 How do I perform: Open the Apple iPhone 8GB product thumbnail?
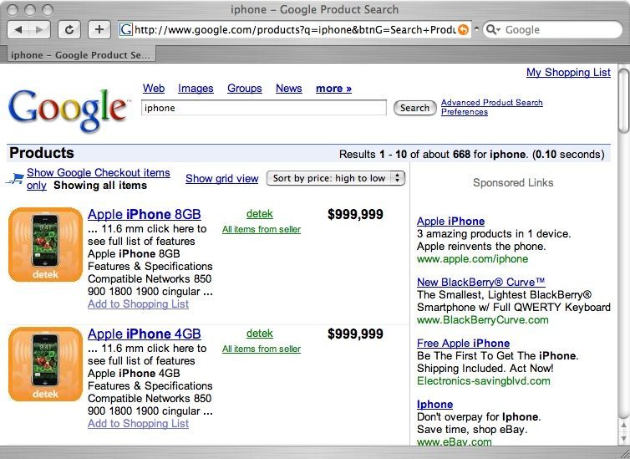(x=45, y=245)
